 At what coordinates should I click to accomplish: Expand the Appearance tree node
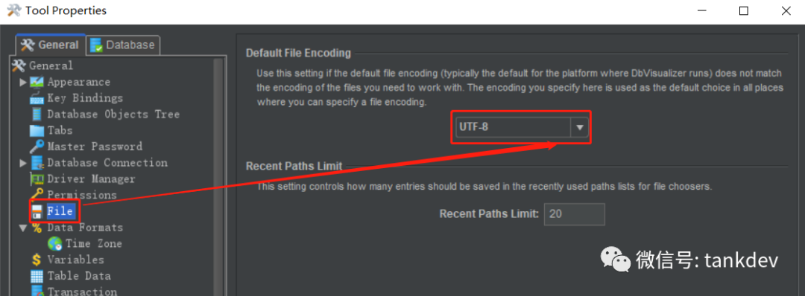tap(23, 82)
